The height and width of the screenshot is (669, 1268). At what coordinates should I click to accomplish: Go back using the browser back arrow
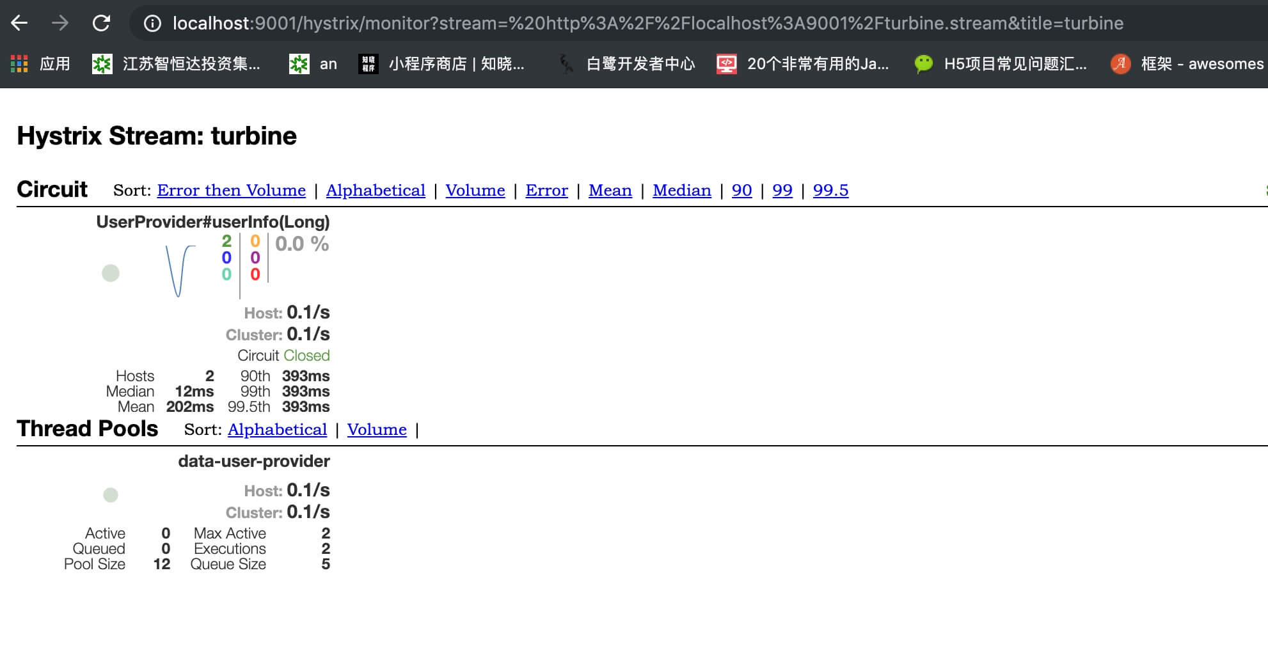[20, 24]
